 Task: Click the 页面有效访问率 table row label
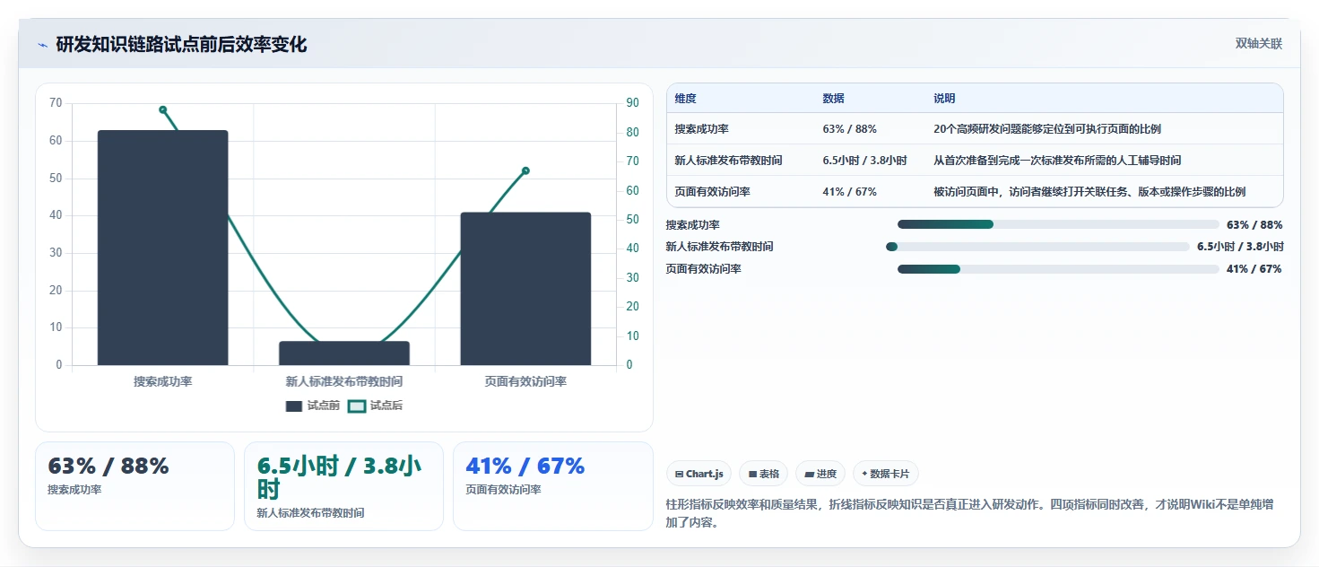(713, 192)
